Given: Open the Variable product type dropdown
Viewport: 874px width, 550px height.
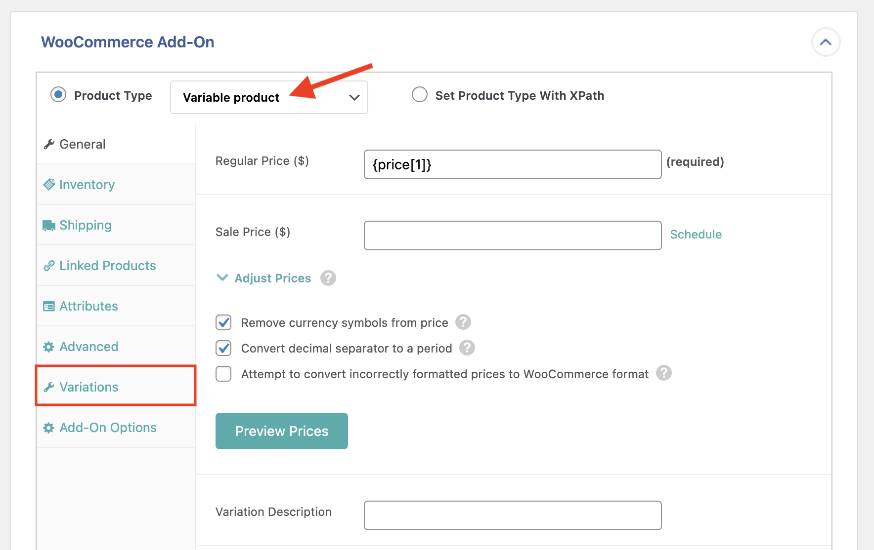Looking at the screenshot, I should pos(269,97).
